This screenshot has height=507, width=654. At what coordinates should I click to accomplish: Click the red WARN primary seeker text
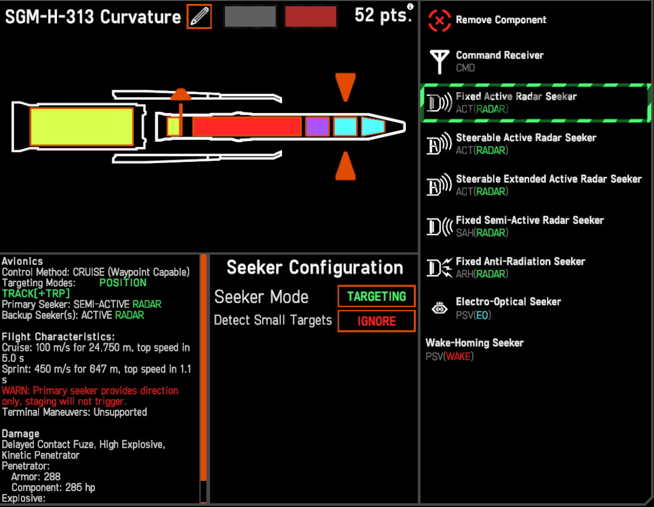pos(90,396)
